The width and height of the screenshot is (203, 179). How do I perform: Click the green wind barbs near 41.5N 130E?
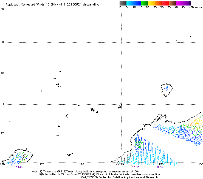pos(139,144)
